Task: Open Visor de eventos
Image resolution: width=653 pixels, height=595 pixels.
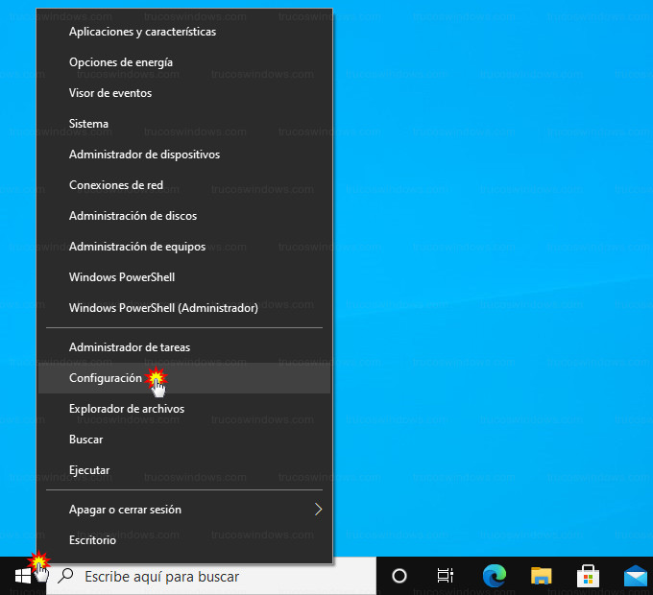Action: coord(184,93)
